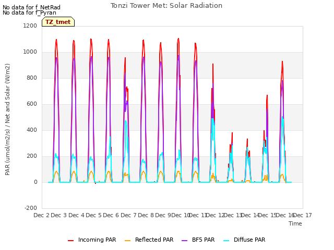Click the y-axis label PAR / Net and Solar
This screenshot has width=334, height=250.
point(7,119)
